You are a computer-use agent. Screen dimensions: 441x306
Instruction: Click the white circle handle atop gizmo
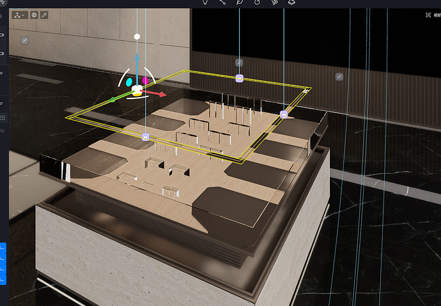(x=137, y=36)
